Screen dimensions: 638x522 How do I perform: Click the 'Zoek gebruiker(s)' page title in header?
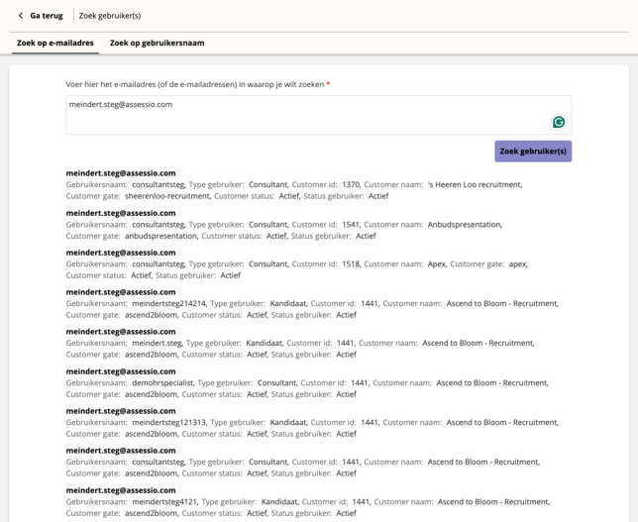coord(110,16)
